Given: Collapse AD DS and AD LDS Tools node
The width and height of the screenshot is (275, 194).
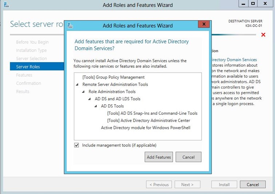Looking at the screenshot, I should (89, 99).
